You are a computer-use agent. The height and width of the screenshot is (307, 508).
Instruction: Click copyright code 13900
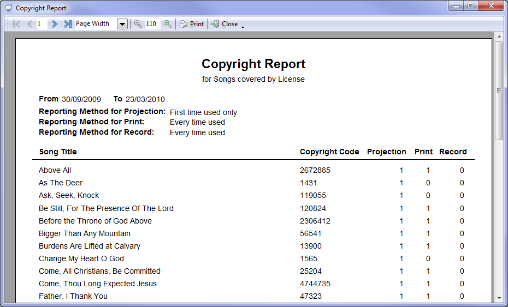pos(310,246)
